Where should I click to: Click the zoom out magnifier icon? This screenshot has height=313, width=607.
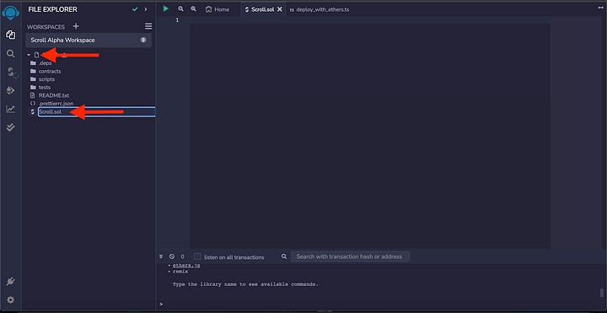tap(180, 8)
